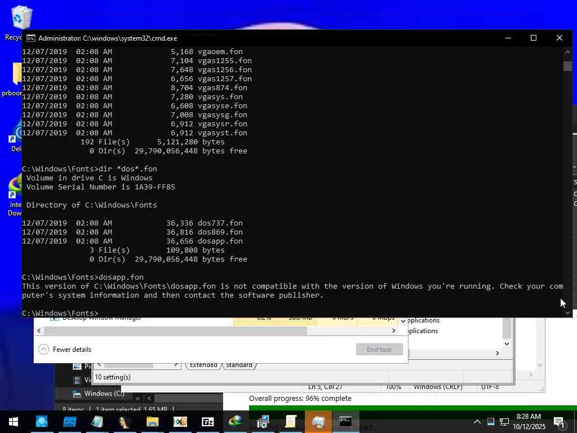577x433 pixels.
Task: Click the 100% zoom status in Notepad
Action: [x=393, y=387]
